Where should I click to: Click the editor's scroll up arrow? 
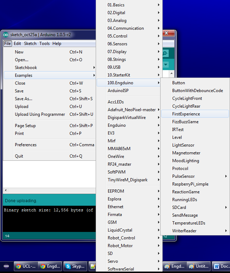coord(172,73)
